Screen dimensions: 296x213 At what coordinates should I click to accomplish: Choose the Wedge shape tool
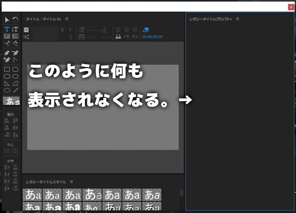[7, 83]
